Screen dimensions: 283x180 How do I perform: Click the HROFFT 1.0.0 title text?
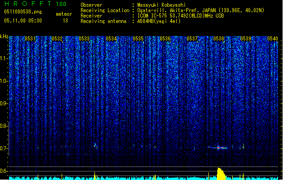tap(35, 4)
